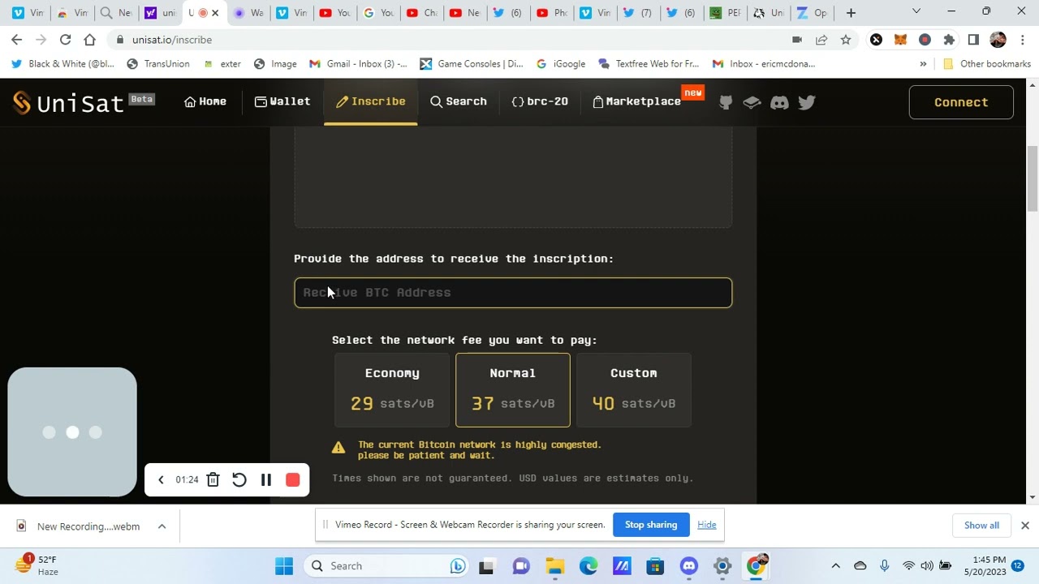Viewport: 1039px width, 584px height.
Task: Select the Custom 40 sats/vB fee
Action: pos(634,390)
